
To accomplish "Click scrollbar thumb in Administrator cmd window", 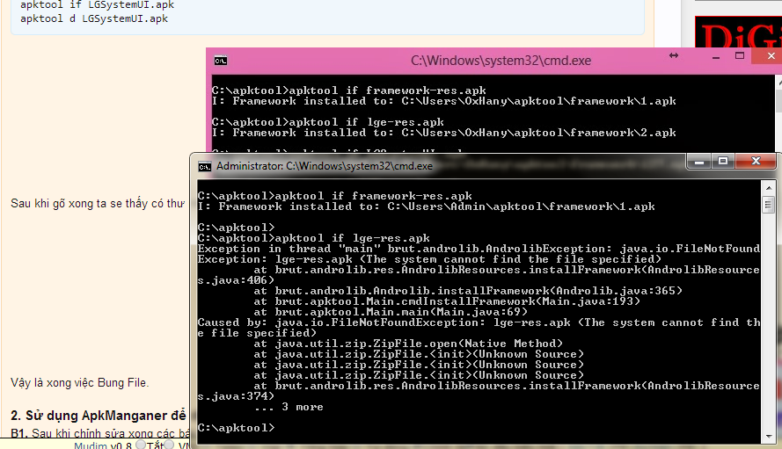I will coord(769,205).
